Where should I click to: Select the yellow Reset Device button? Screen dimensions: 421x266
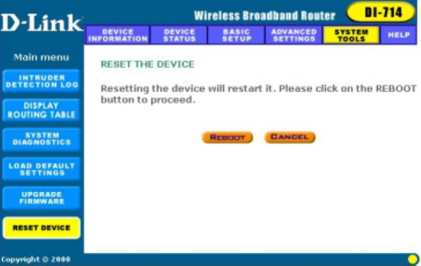tap(42, 228)
